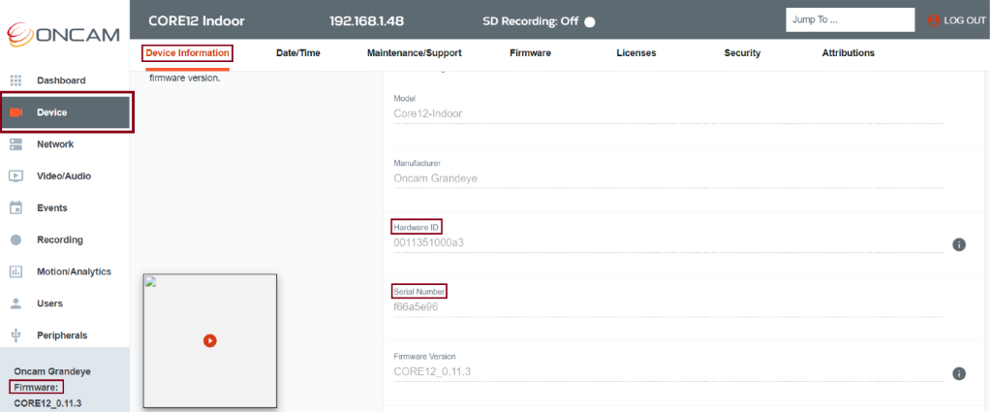Click the Users person icon
Screen dimensions: 992x412
coord(16,303)
